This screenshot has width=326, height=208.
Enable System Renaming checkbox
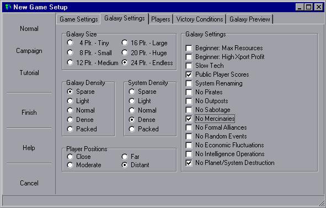(214, 83)
